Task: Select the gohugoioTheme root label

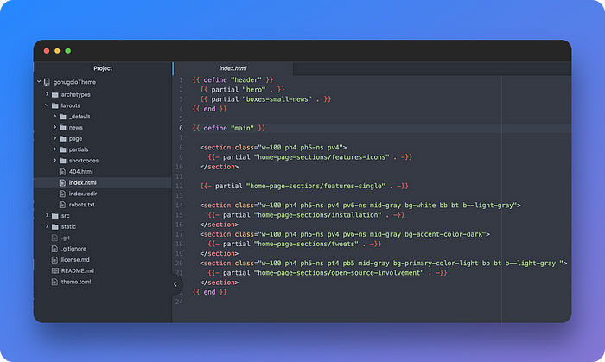Action: click(74, 82)
